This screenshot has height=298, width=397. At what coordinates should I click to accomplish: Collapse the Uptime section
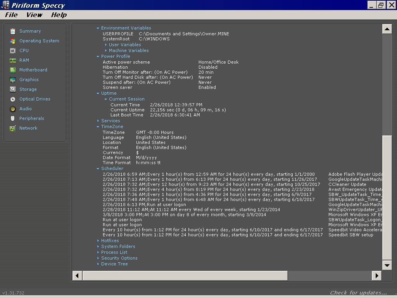[98, 94]
